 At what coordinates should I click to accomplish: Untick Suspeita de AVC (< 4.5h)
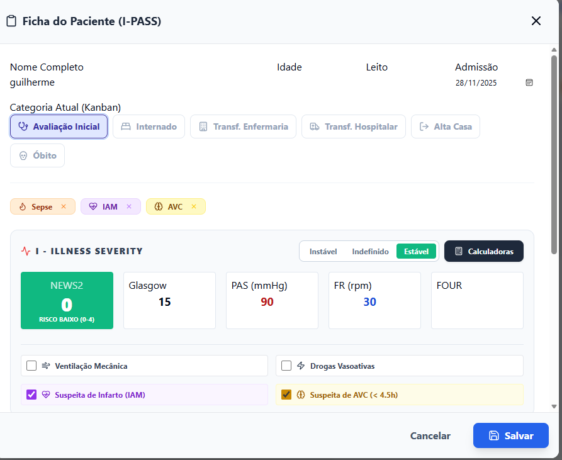click(286, 395)
